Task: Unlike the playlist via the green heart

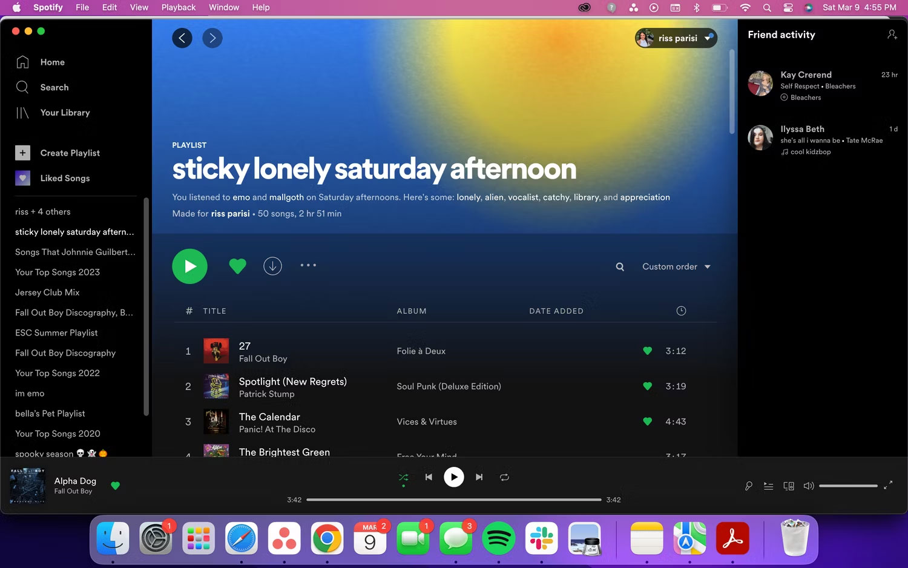Action: click(237, 266)
